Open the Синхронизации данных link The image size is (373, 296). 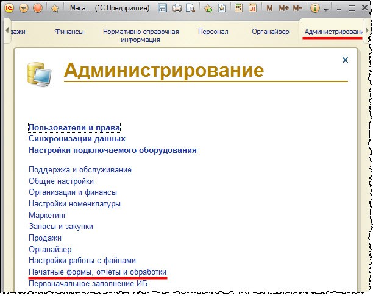[77, 139]
